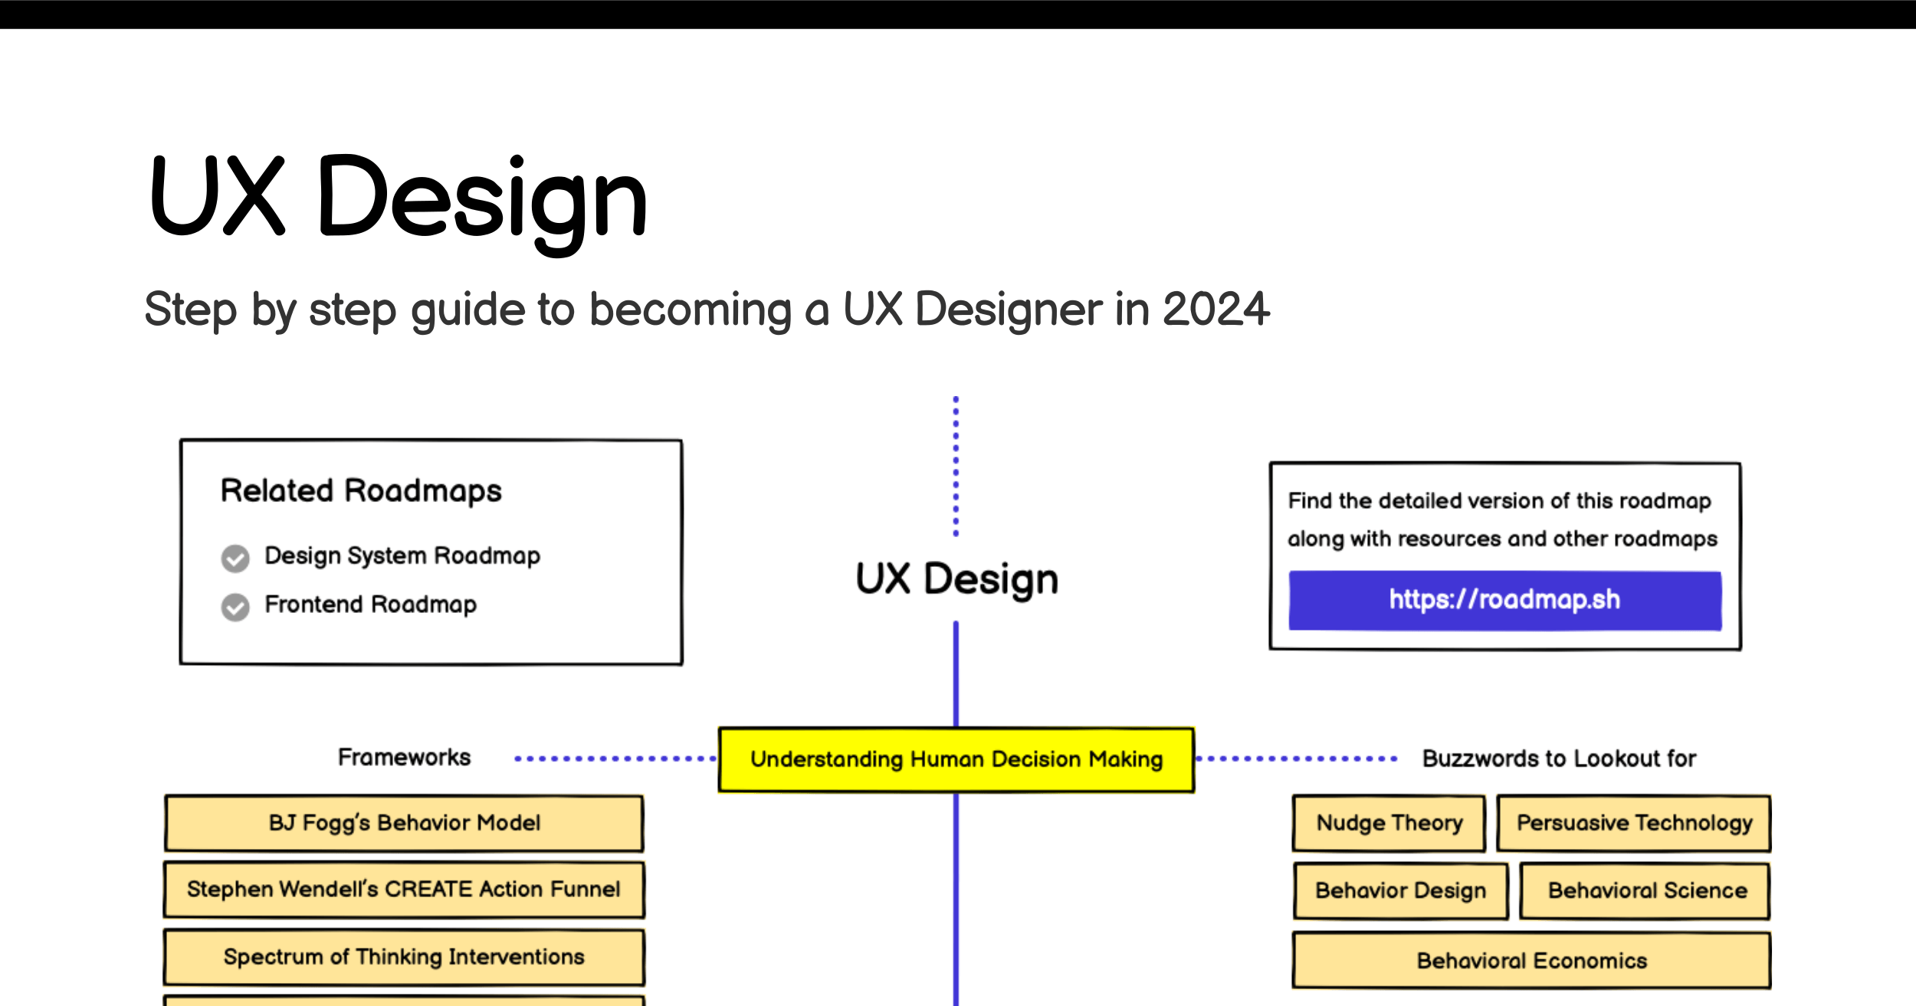The height and width of the screenshot is (1006, 1916).
Task: Select the Persuasive Technology box
Action: (1634, 823)
